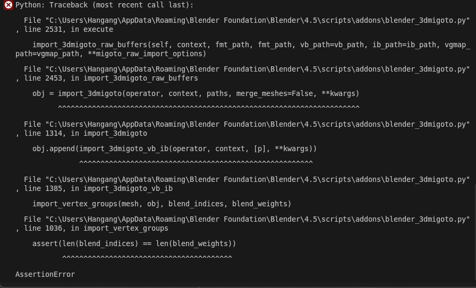The image size is (476, 288).
Task: Click the 'assert(len(blend_indices)' code line
Action: pos(134,243)
